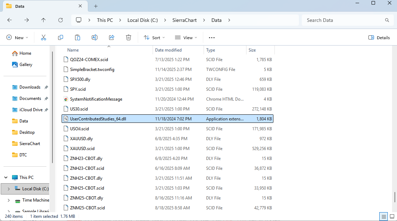The image size is (397, 221).
Task: Collapse the This PC tree node
Action: click(6, 178)
